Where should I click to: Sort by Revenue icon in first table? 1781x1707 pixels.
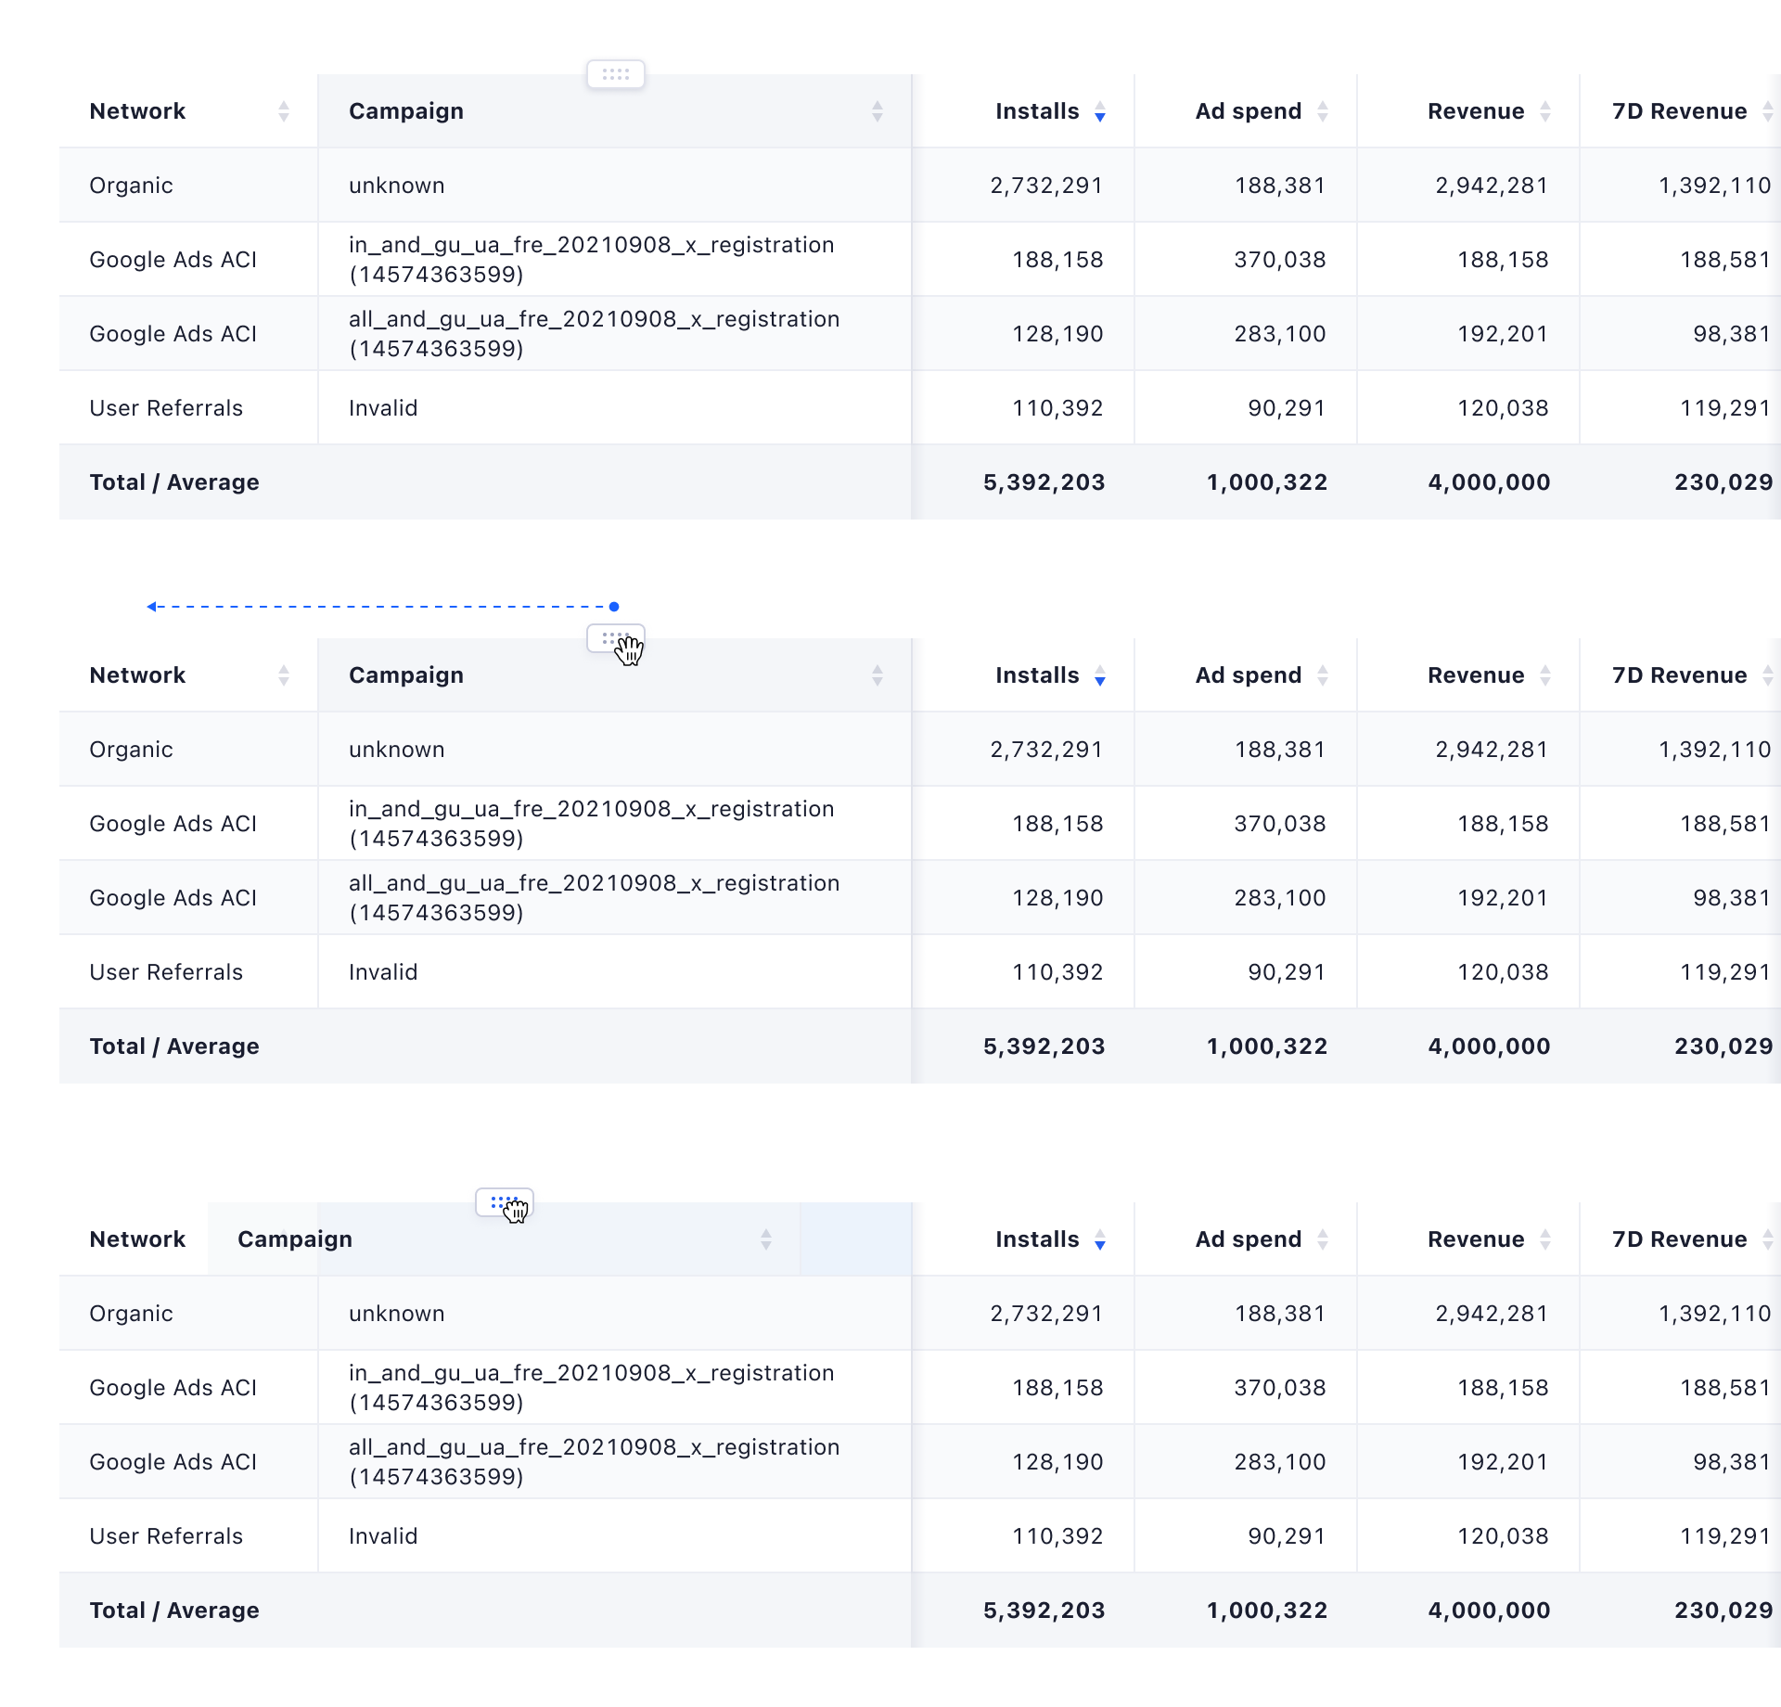coord(1545,111)
